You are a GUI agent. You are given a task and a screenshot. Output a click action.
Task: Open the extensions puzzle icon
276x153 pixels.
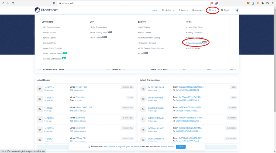[263, 3]
